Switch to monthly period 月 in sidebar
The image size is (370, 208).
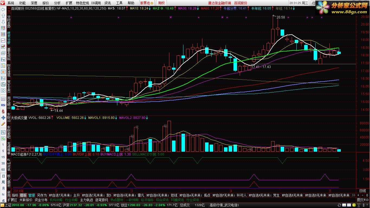click(3, 188)
